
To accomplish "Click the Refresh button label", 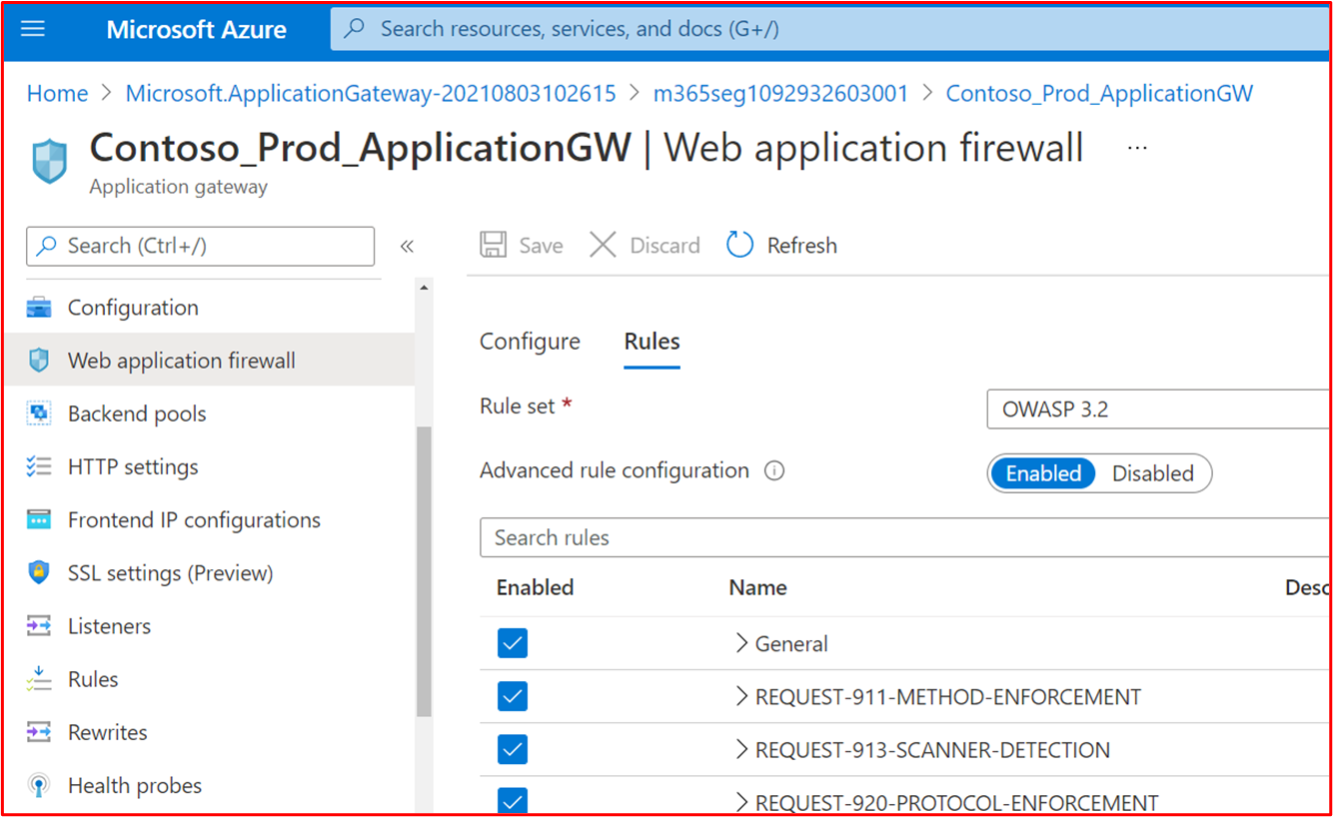I will coord(802,246).
